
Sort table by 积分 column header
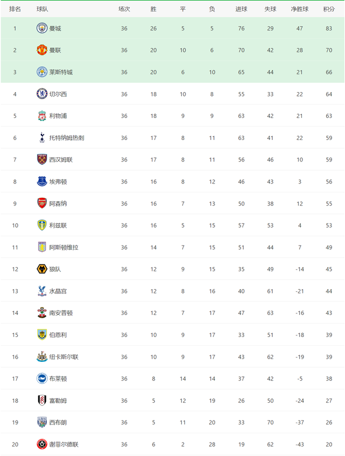point(329,9)
